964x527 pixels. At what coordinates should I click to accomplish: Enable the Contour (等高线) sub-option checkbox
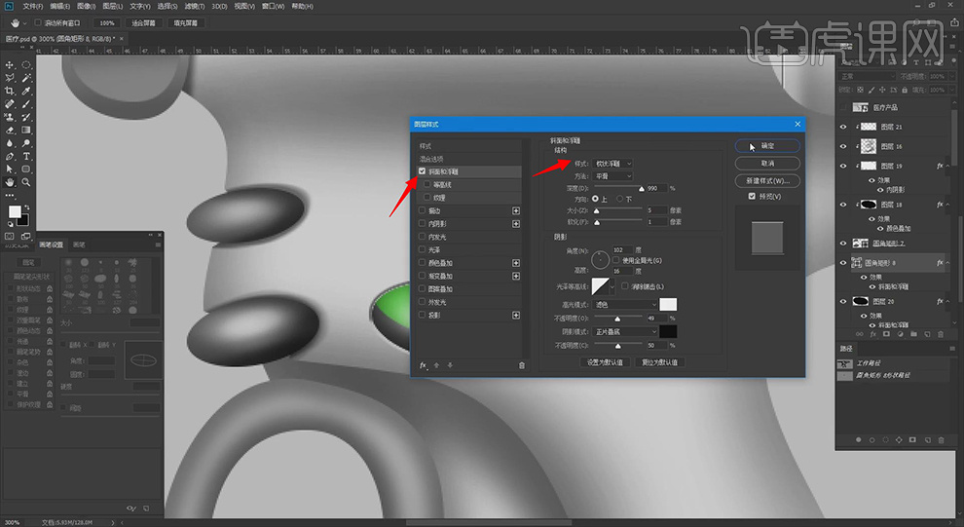[427, 184]
